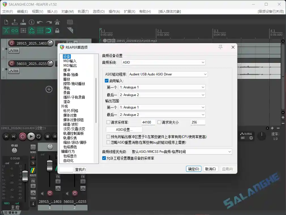Uncheck the 启用输入 checkbox
The height and width of the screenshot is (215, 286).
click(x=106, y=81)
